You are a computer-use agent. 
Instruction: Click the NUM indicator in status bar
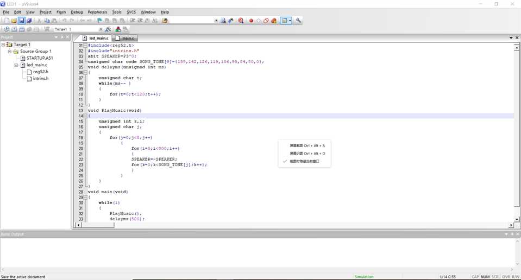point(485,277)
